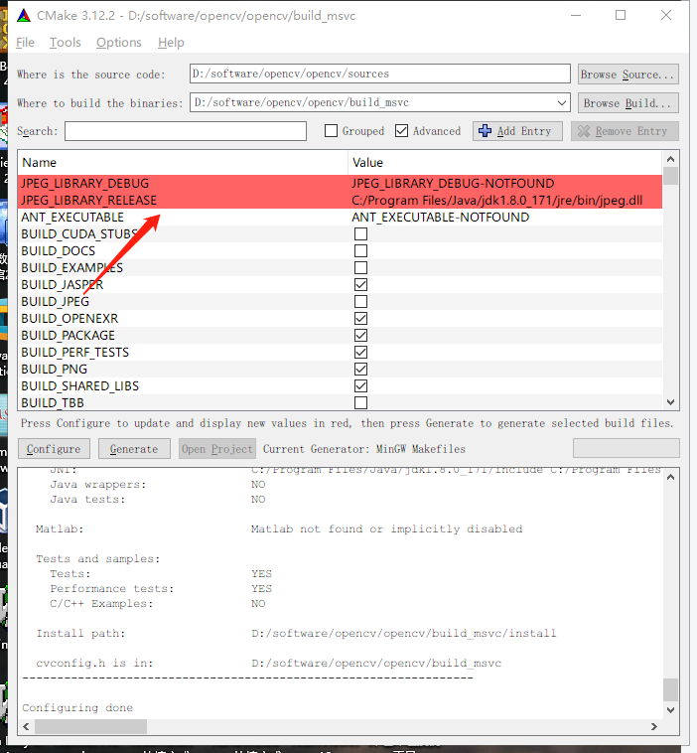
Task: Click the build binaries path text
Action: coord(302,102)
